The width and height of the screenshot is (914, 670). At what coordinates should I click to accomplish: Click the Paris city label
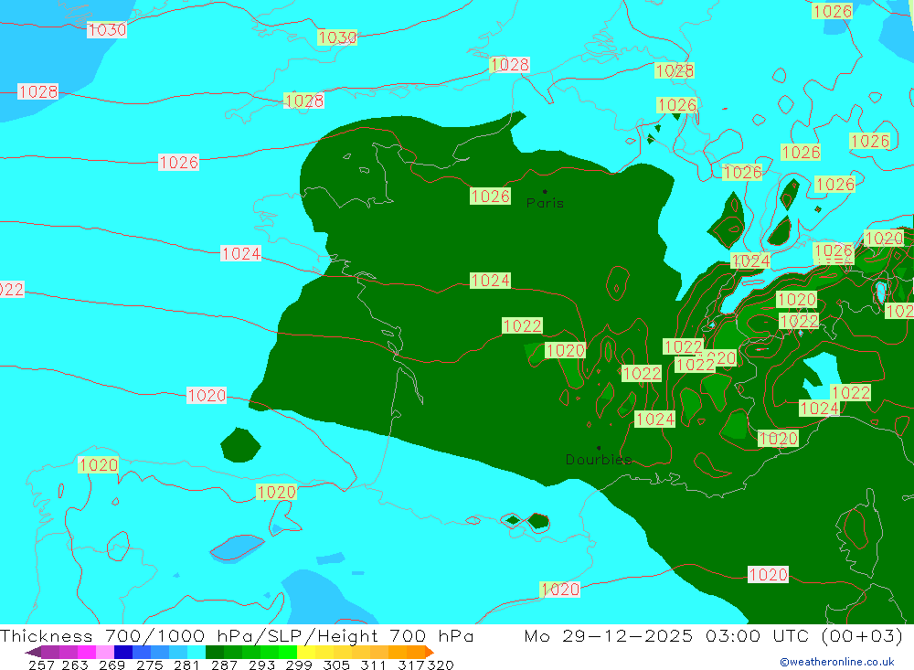pos(545,203)
